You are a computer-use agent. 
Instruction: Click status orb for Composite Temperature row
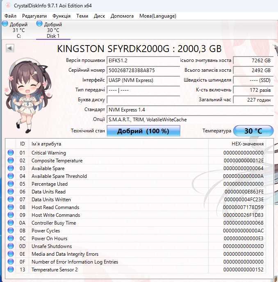[11, 160]
